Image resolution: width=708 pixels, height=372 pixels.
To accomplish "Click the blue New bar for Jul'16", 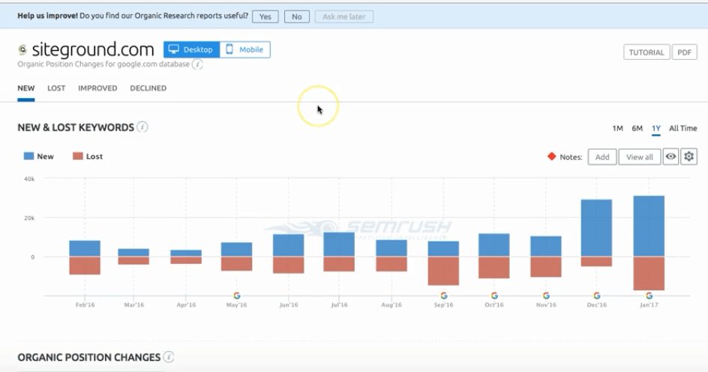I will [x=339, y=244].
